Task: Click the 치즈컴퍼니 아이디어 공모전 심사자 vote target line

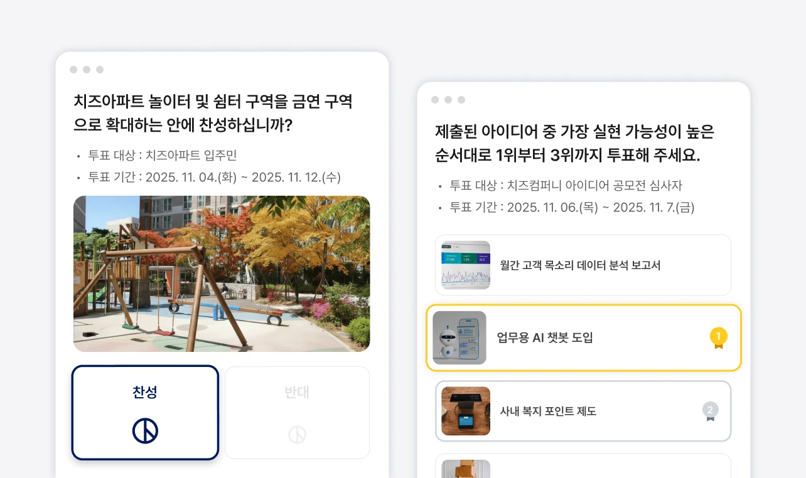Action: click(566, 186)
